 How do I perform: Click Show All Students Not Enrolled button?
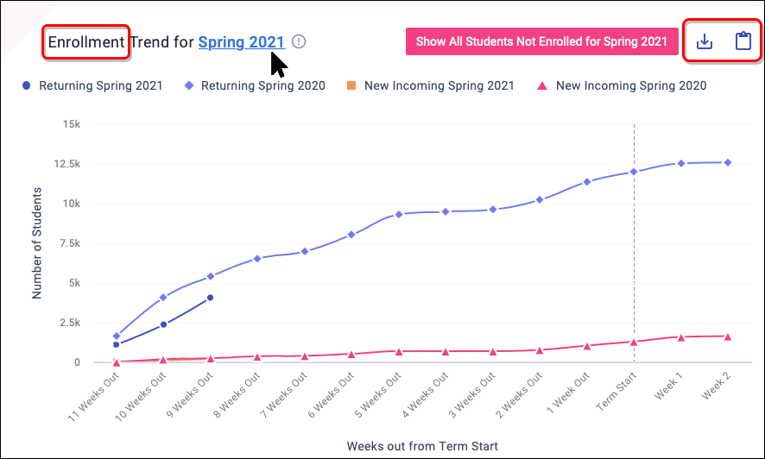pyautogui.click(x=541, y=41)
